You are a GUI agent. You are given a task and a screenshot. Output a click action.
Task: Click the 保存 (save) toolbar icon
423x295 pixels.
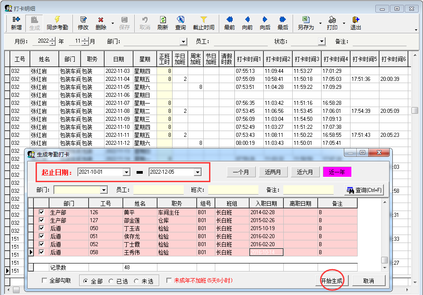pos(125,23)
